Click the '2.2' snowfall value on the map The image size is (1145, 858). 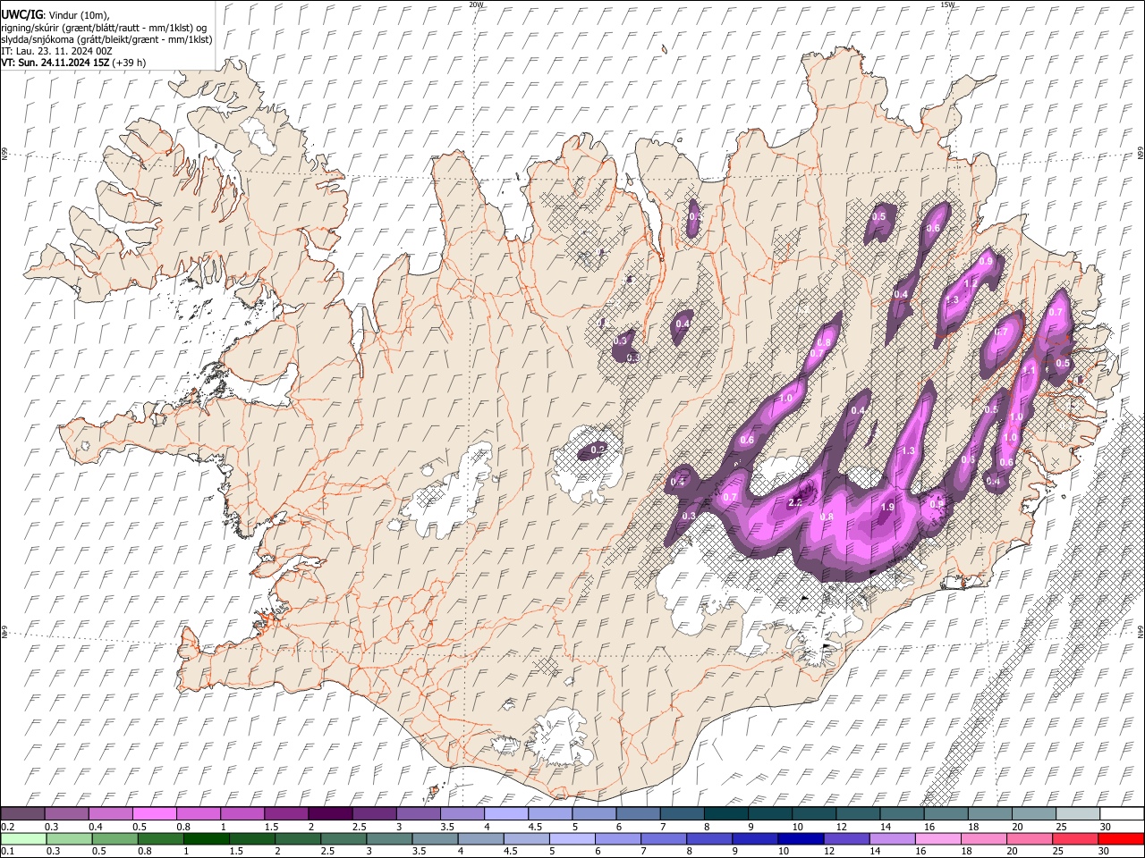pyautogui.click(x=795, y=503)
